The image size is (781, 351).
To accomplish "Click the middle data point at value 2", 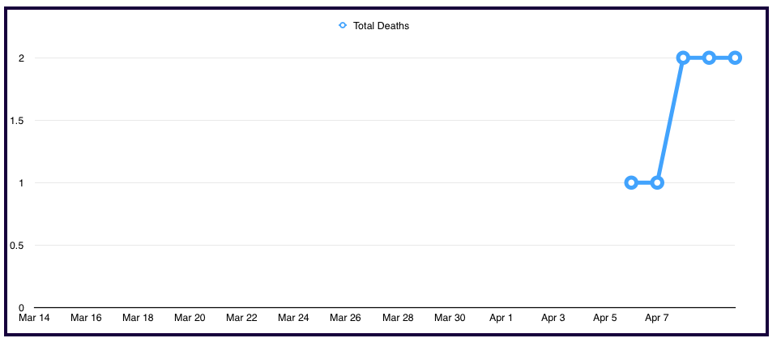I will point(709,58).
